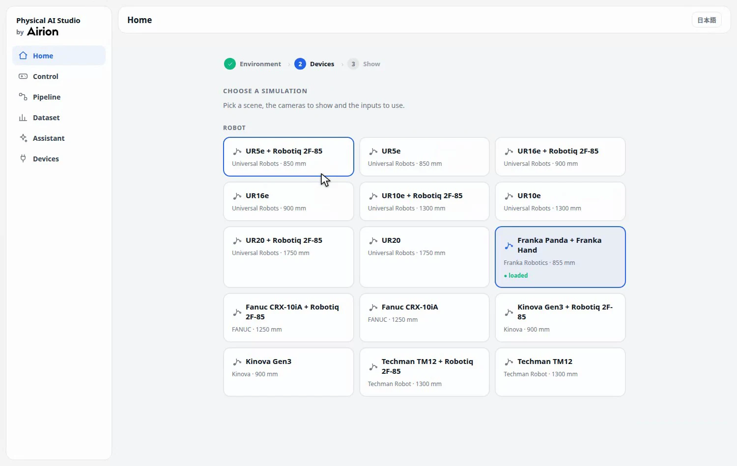Click robot arm icon on plain Kinova Gen3 card
This screenshot has height=466, width=737.
pos(237,362)
